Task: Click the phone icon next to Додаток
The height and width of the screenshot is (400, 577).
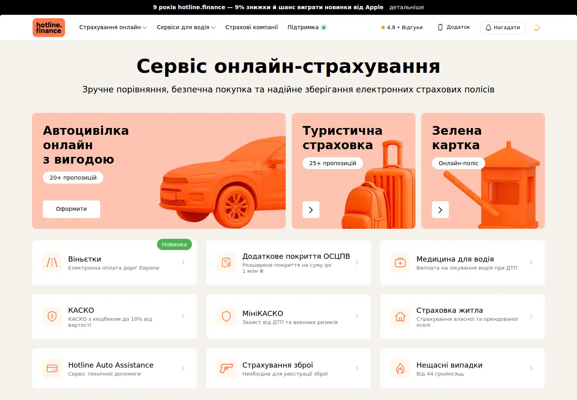Action: (x=440, y=27)
